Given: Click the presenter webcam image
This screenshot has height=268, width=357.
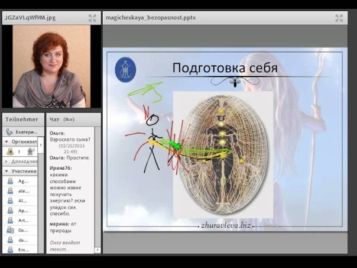Looking at the screenshot, I should [x=51, y=66].
